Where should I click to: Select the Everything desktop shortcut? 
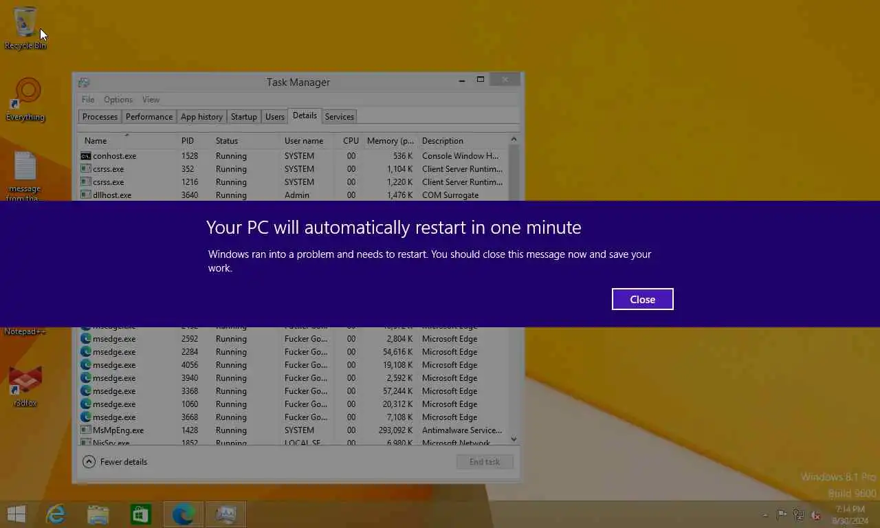[x=25, y=100]
